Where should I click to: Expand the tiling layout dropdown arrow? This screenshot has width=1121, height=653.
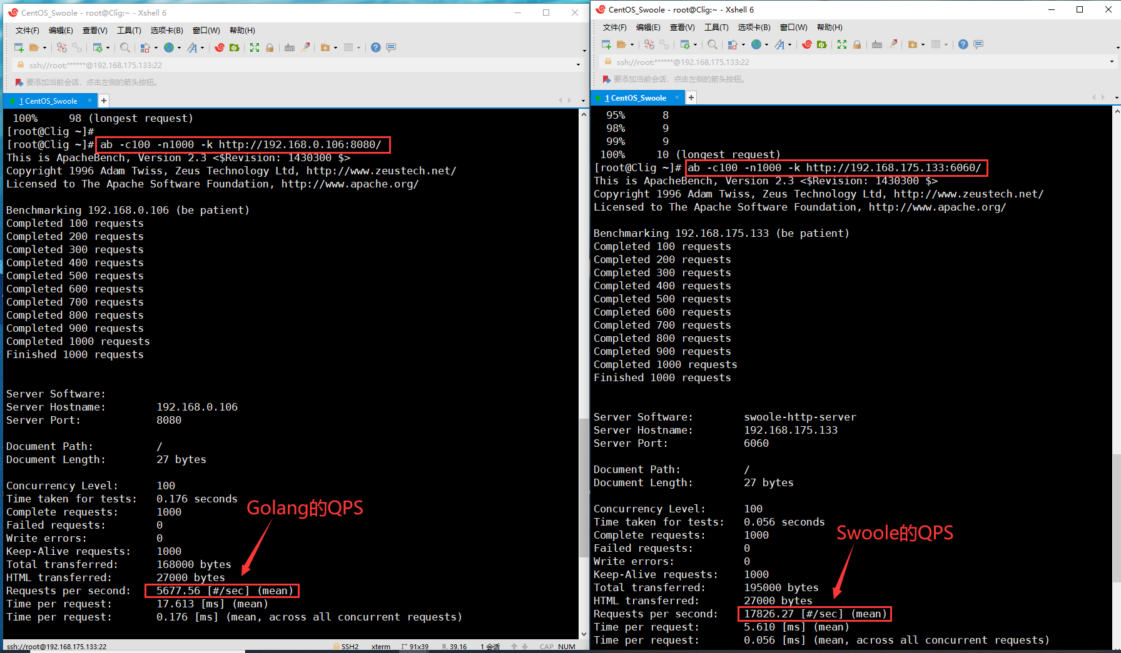[358, 47]
